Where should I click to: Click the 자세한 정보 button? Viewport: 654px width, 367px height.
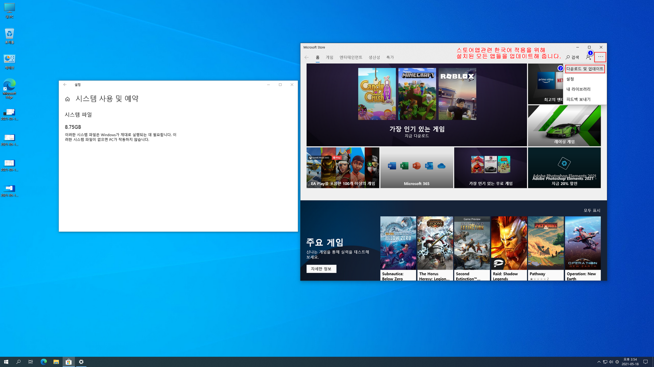click(x=321, y=269)
